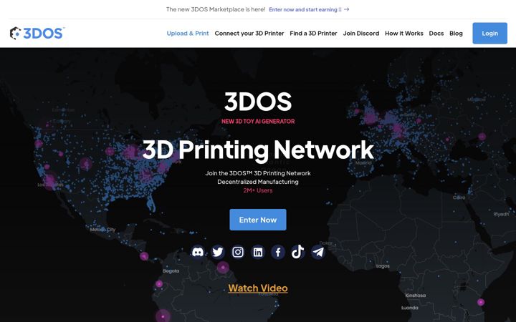Image resolution: width=516 pixels, height=322 pixels.
Task: Open How it Works page
Action: click(404, 33)
